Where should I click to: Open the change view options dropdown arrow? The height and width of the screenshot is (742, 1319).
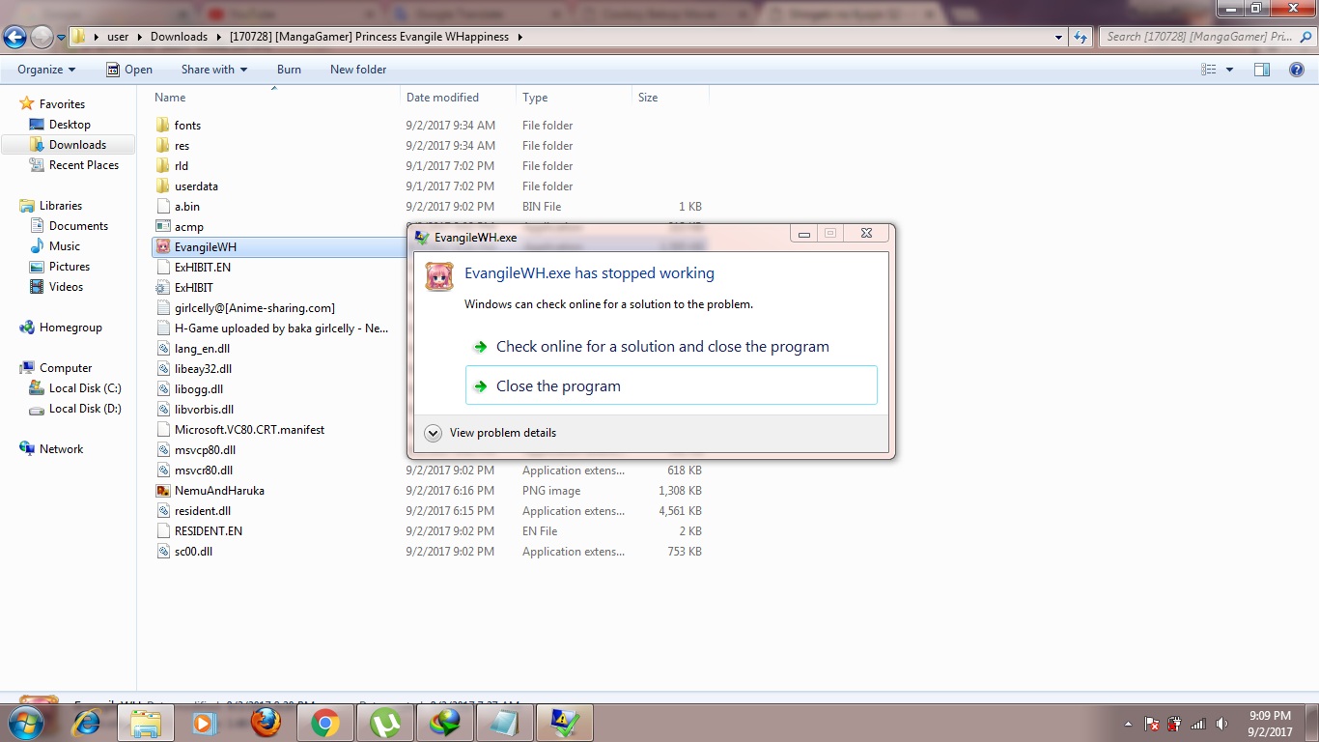pyautogui.click(x=1229, y=70)
